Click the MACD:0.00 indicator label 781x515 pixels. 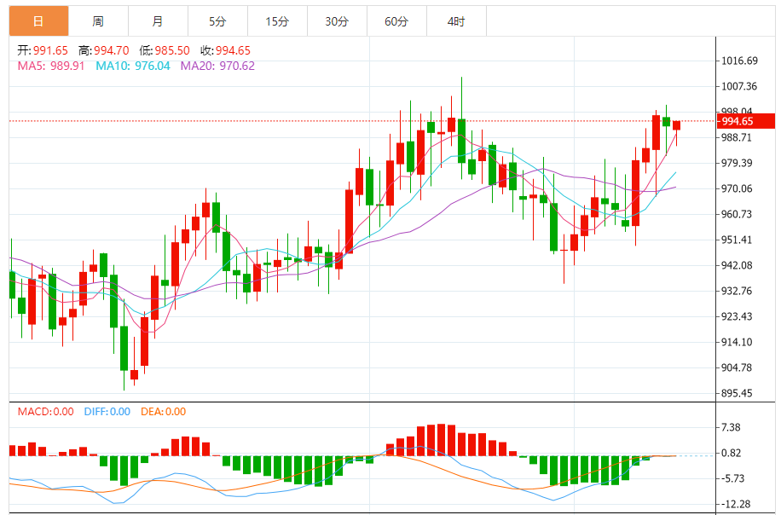tap(46, 411)
